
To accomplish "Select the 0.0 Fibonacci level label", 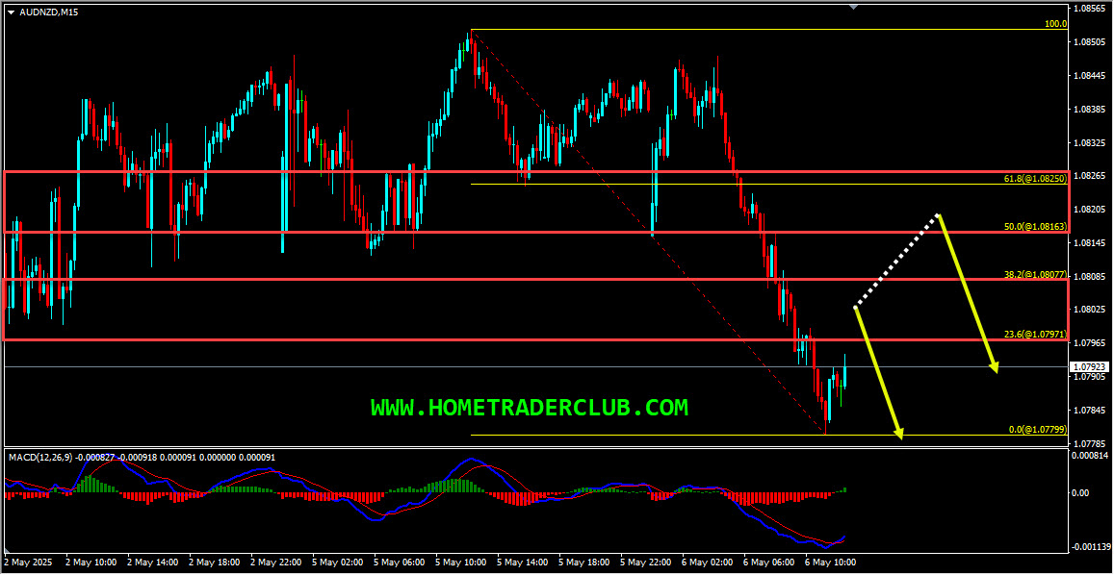I will (x=1037, y=430).
